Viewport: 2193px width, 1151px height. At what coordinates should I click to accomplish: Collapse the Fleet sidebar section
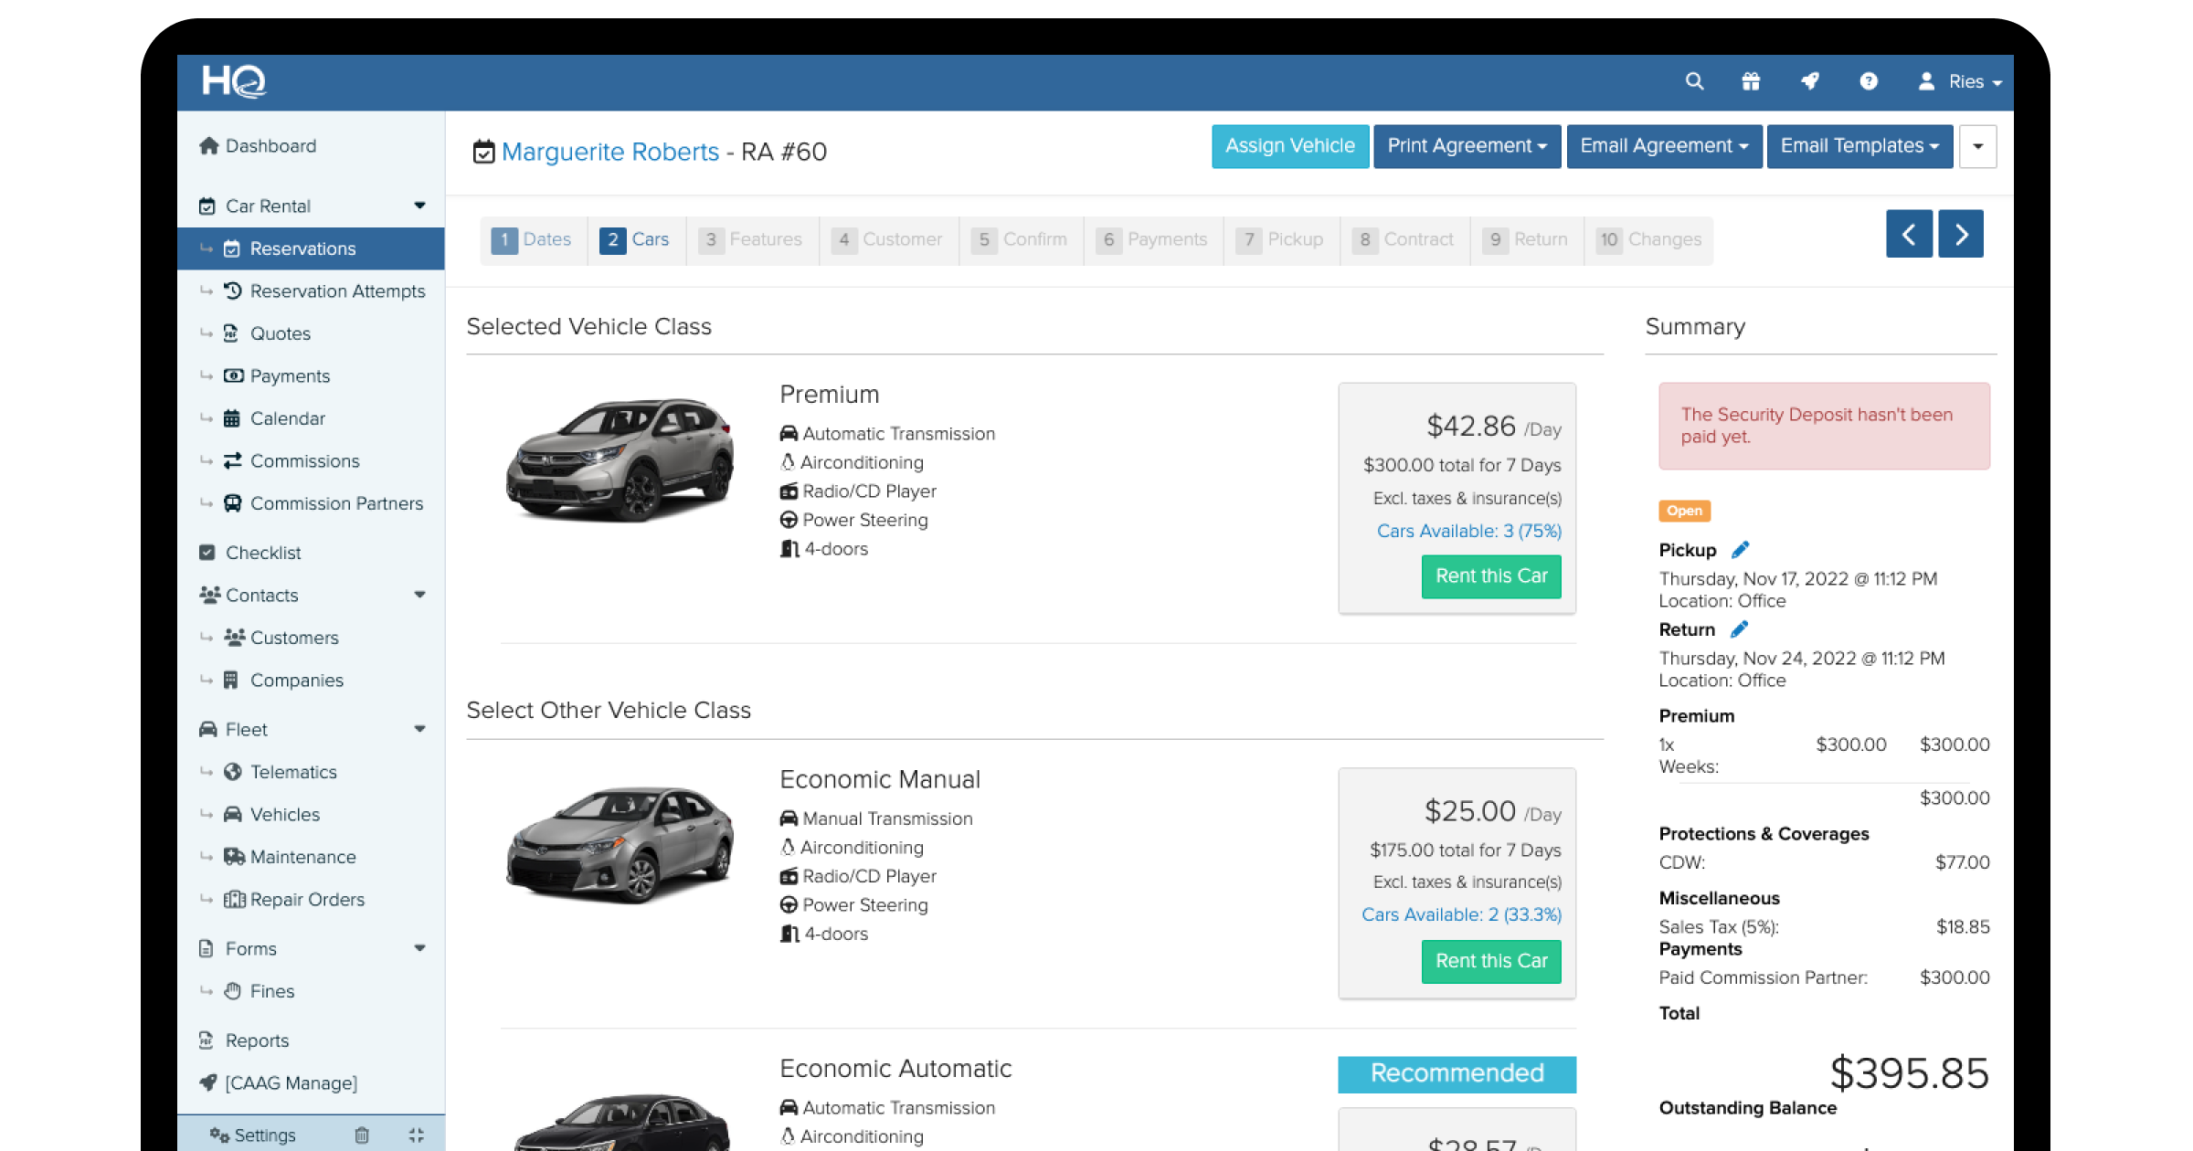[419, 729]
